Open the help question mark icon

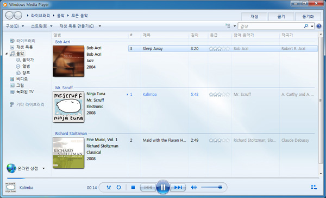point(319,26)
